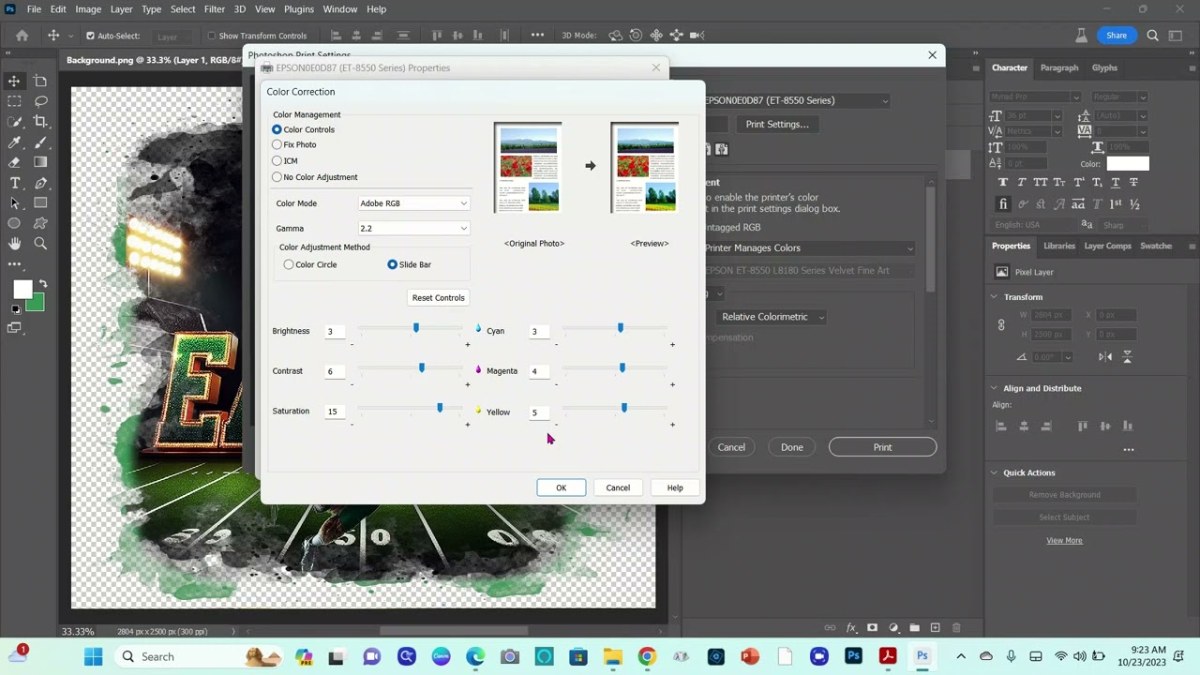Click the Underline icon in Character panel

point(1116,183)
